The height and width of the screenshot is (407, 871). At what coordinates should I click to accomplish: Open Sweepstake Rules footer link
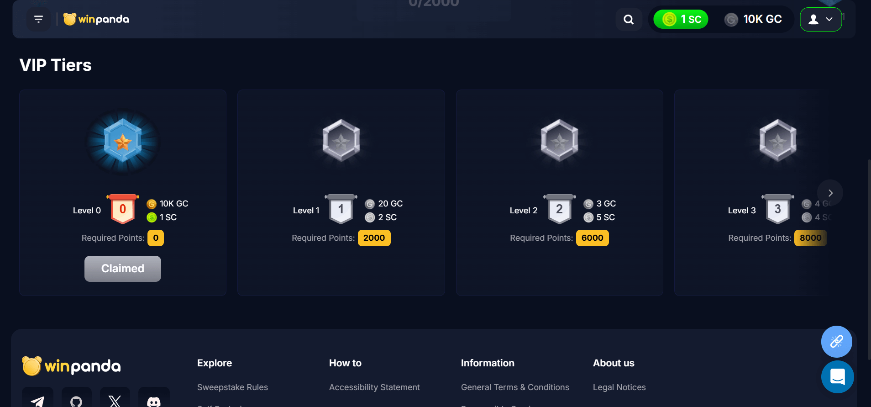pyautogui.click(x=232, y=387)
